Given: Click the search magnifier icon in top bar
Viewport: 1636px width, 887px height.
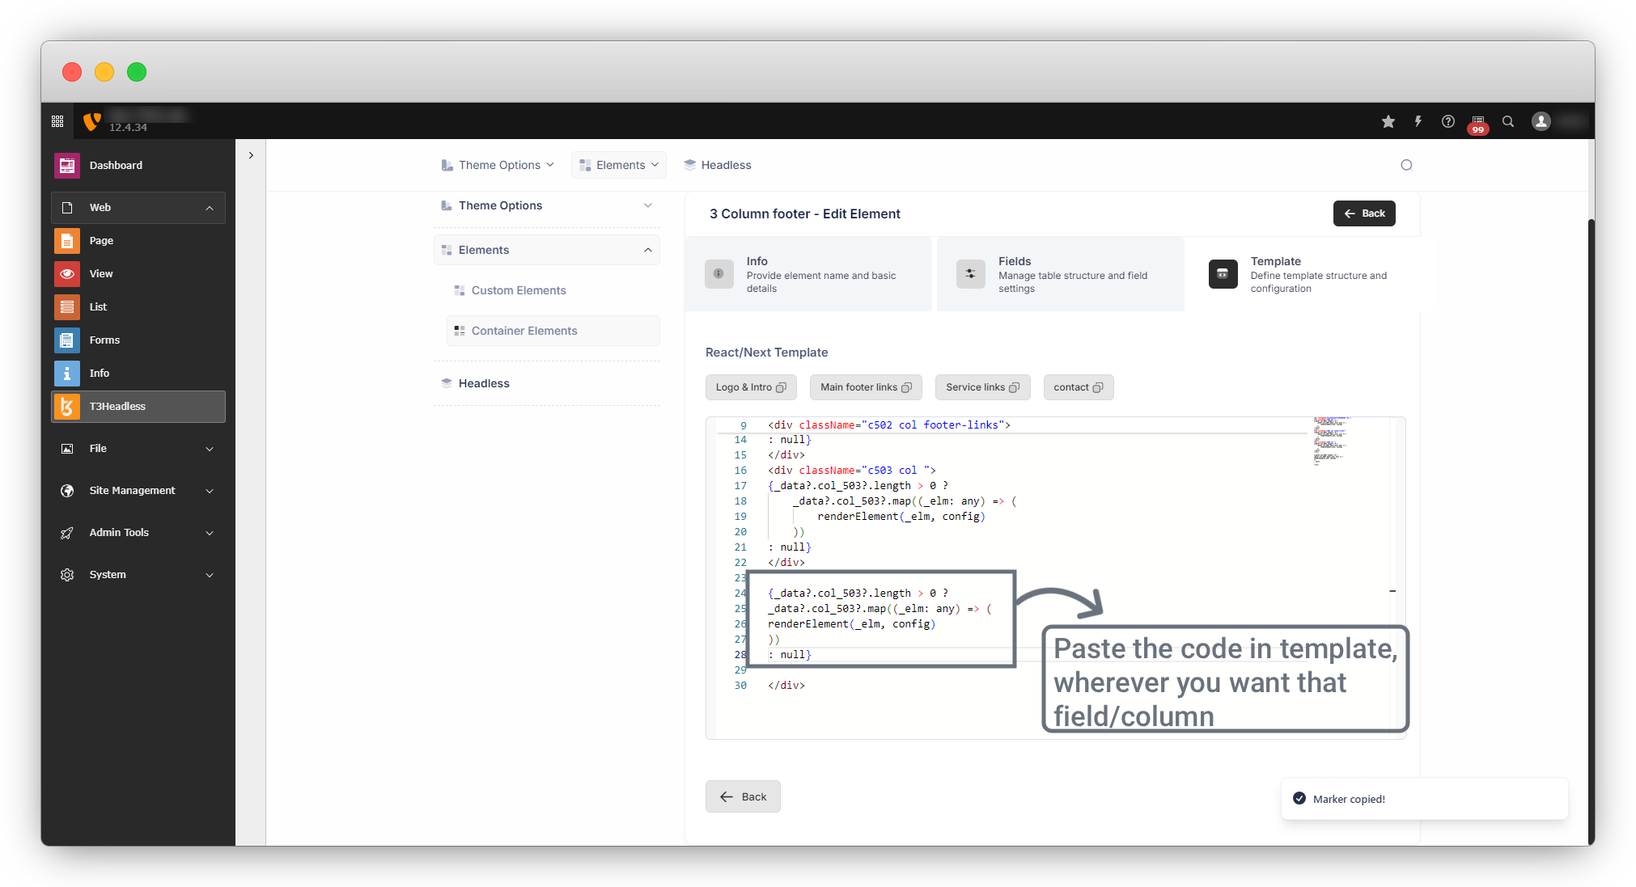Looking at the screenshot, I should pyautogui.click(x=1508, y=121).
